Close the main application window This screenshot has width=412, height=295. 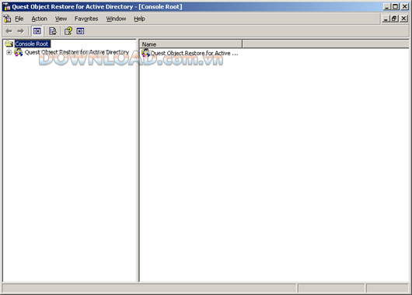pos(405,6)
